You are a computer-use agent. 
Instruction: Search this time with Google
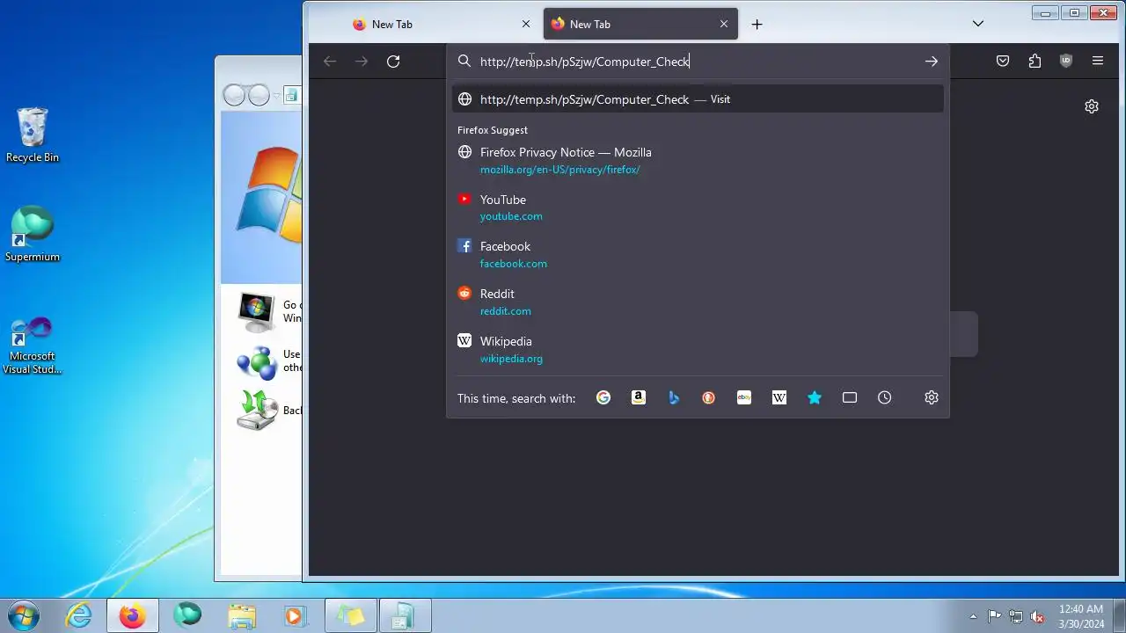(603, 398)
